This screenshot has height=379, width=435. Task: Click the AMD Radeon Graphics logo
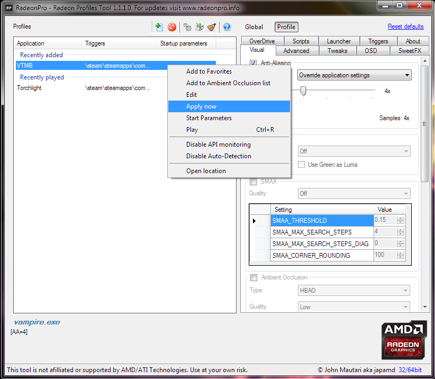(x=404, y=340)
